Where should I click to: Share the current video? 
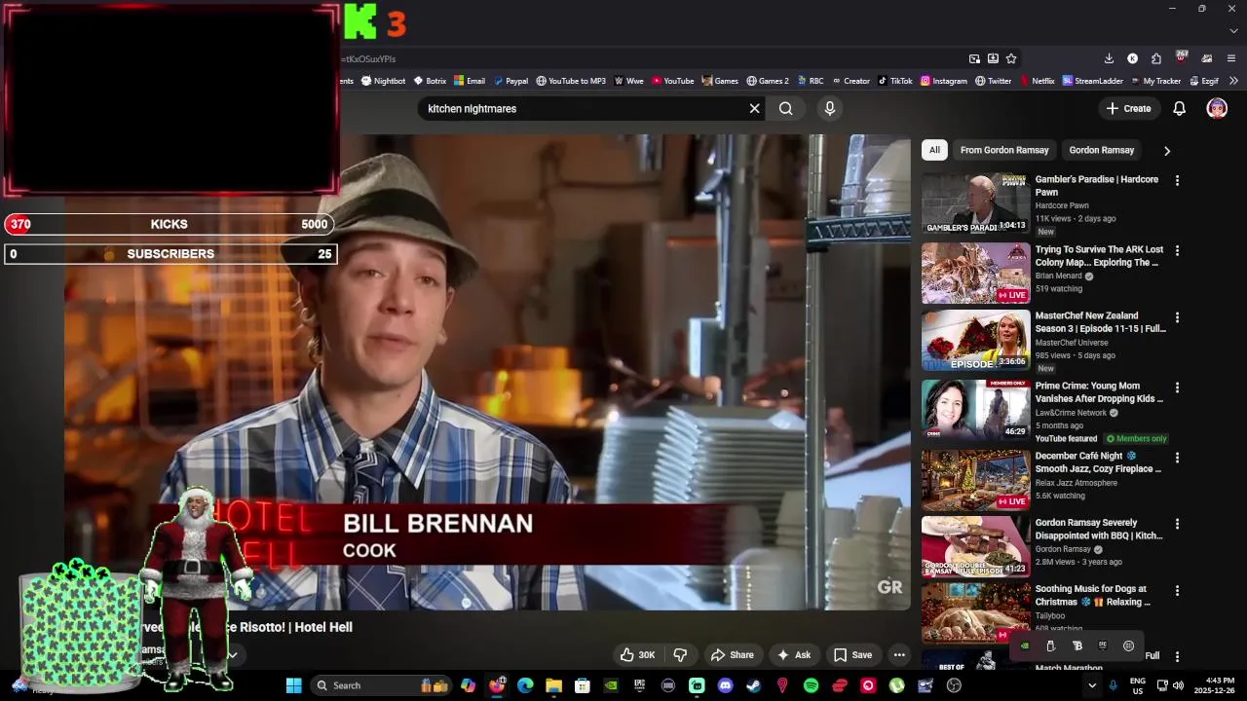pos(732,655)
